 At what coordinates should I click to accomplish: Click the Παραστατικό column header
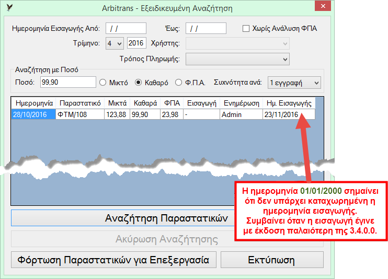coord(80,103)
